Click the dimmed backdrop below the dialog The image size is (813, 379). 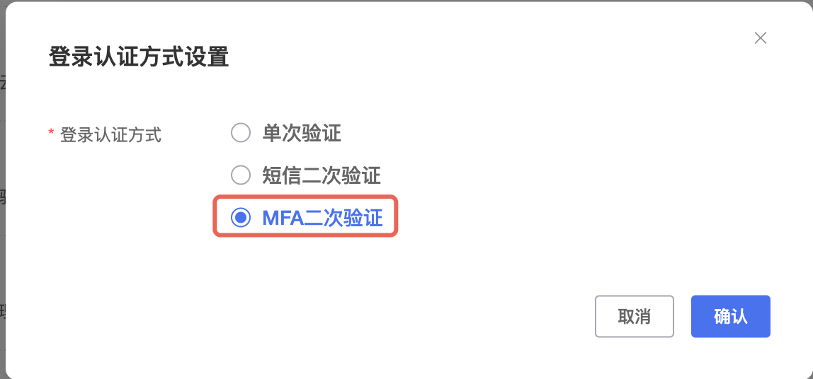click(406, 378)
